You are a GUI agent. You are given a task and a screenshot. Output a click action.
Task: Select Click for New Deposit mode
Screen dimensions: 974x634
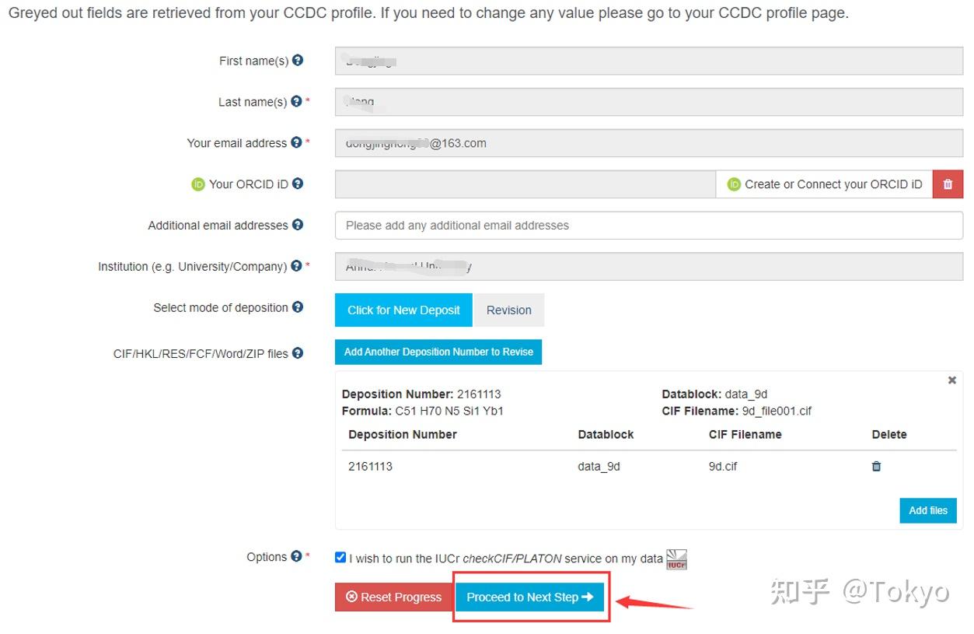pos(403,310)
